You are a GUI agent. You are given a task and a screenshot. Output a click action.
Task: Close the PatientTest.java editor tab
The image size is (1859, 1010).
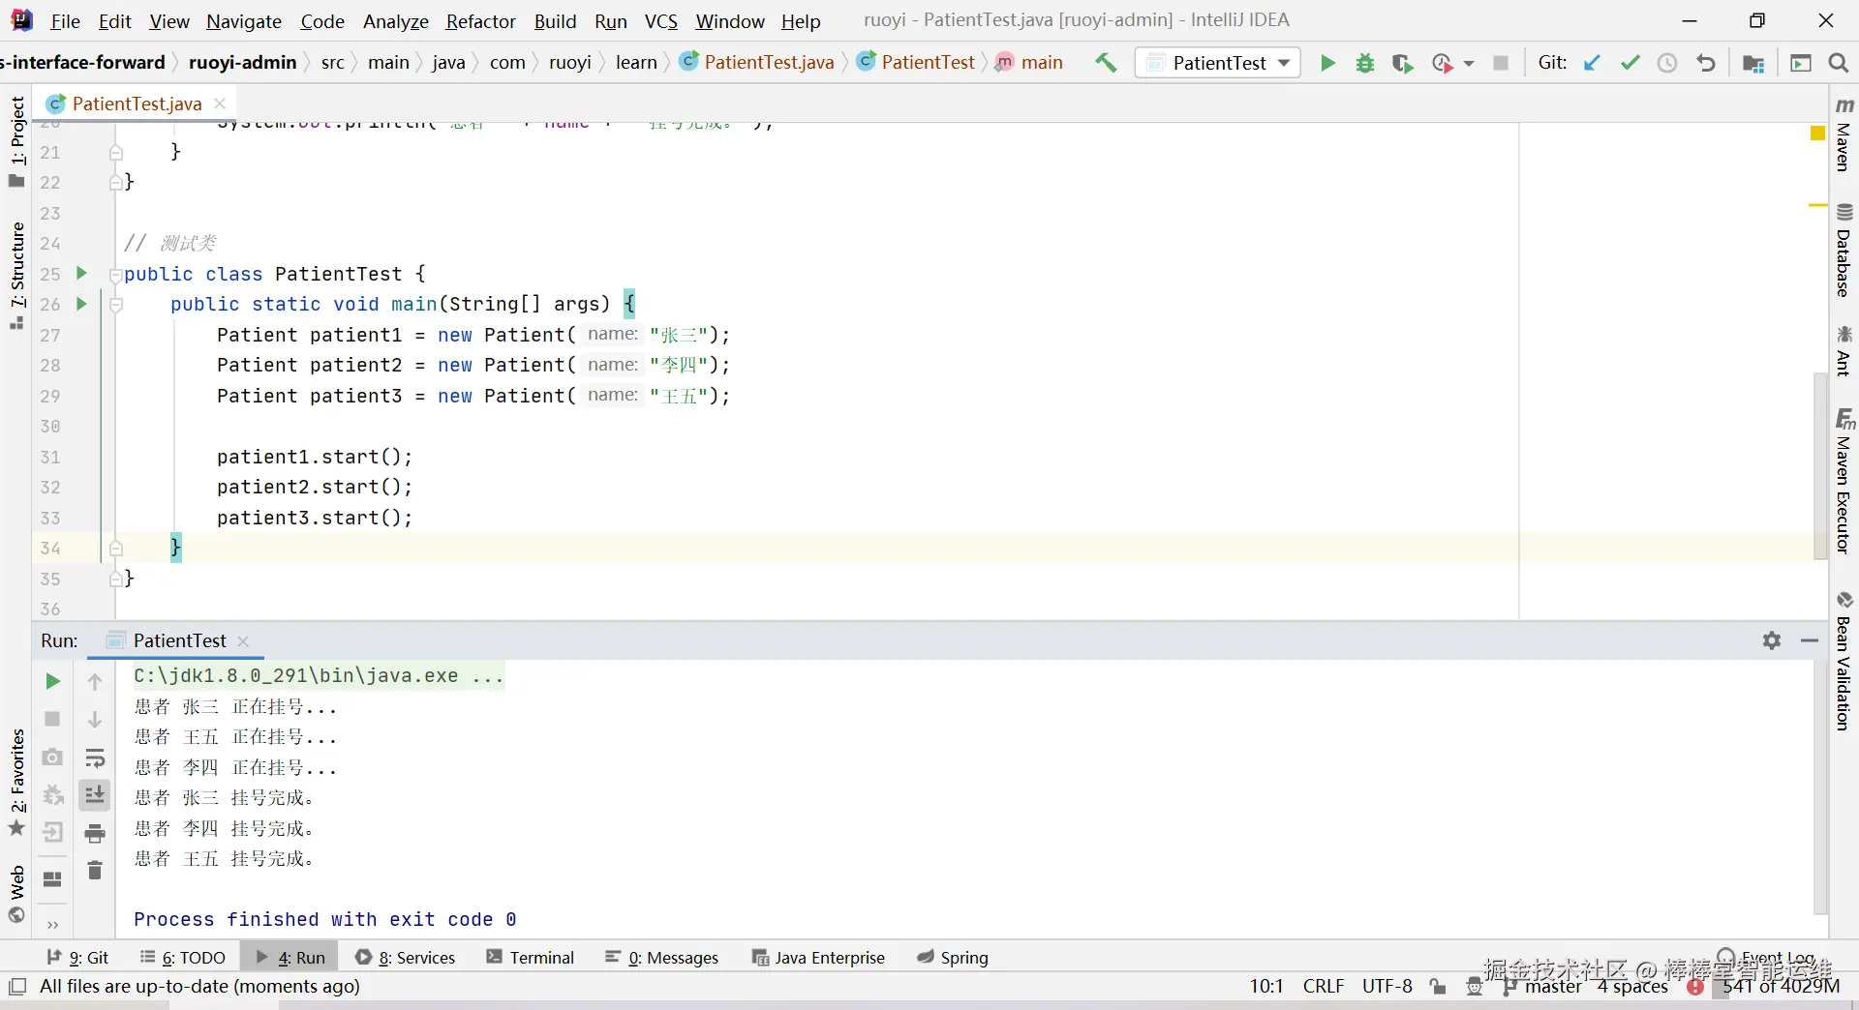pyautogui.click(x=220, y=104)
